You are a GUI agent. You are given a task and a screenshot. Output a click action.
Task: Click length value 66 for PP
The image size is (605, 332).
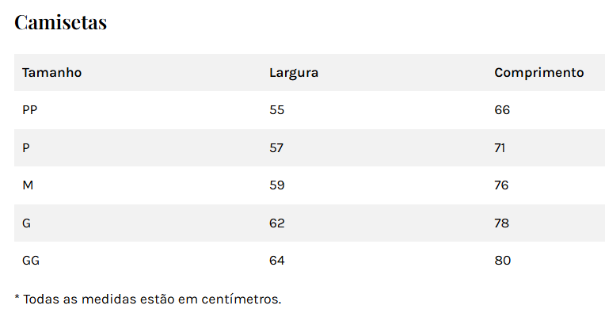(x=502, y=110)
